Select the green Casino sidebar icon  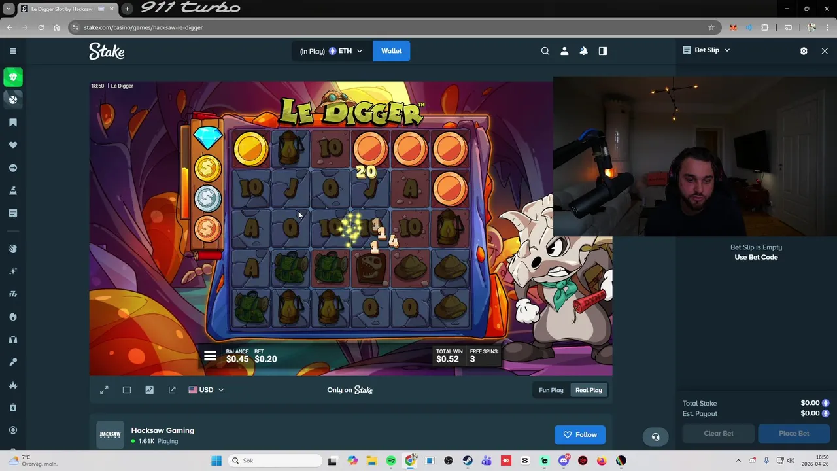coord(13,77)
